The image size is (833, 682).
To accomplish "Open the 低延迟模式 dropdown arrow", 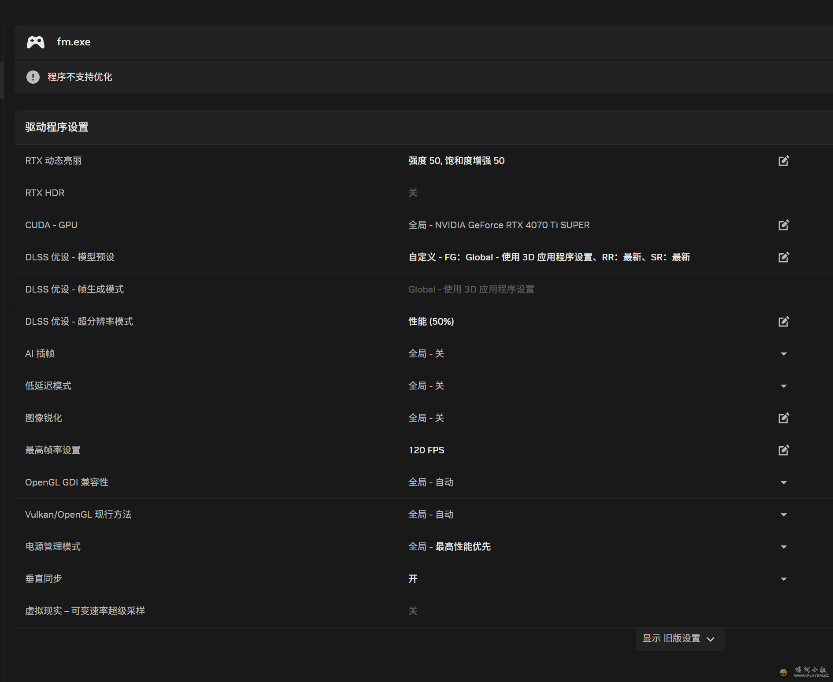I will tap(783, 386).
